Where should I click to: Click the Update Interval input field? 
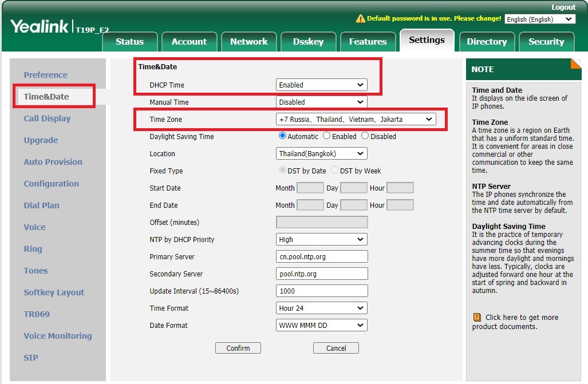321,291
